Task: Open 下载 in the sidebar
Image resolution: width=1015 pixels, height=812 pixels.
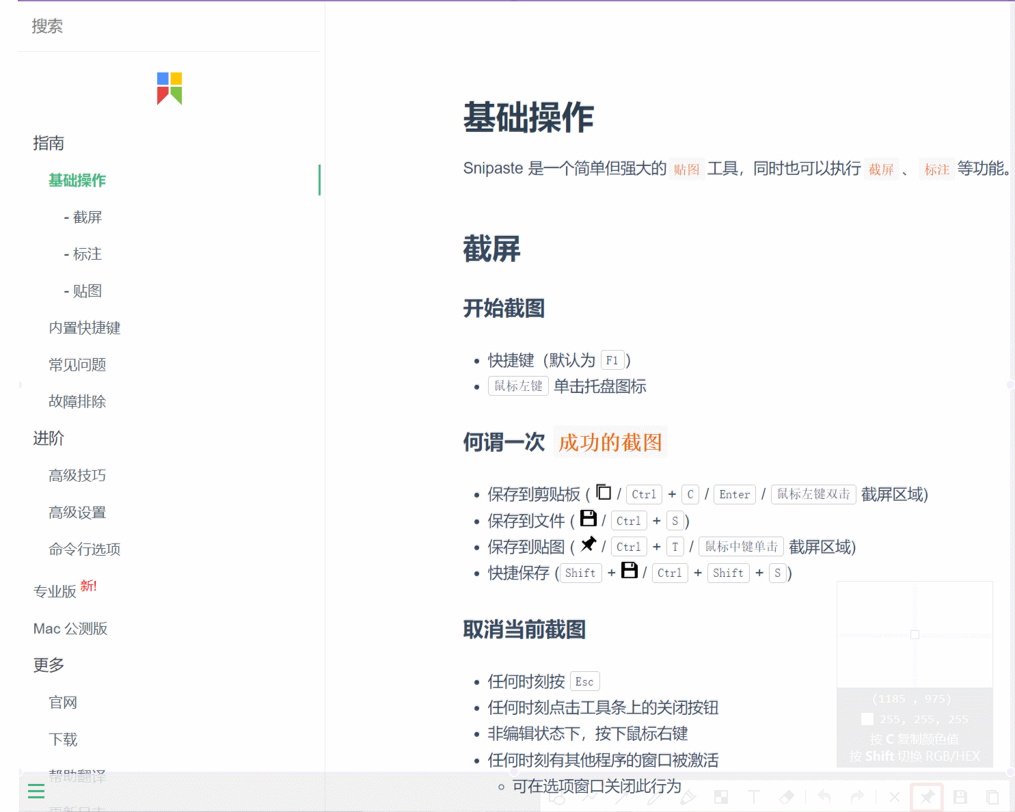Action: coord(63,740)
